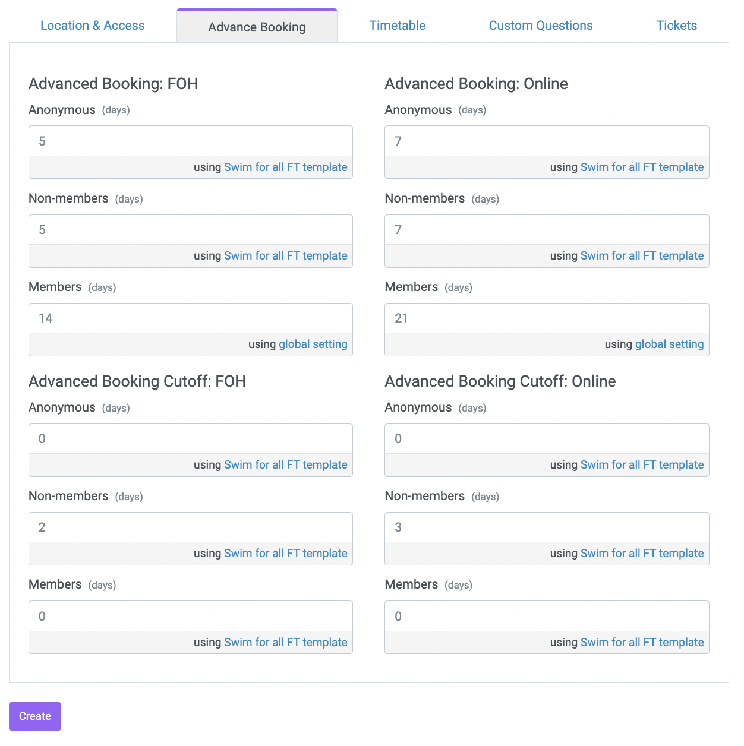Go to the Custom Questions tab
Screen dimensions: 744x746
pos(541,26)
